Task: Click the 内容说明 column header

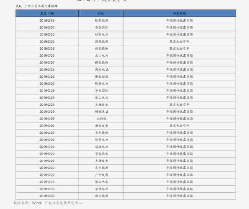Action: point(180,13)
